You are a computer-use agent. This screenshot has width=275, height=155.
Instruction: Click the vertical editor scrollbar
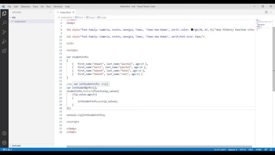click(274, 59)
